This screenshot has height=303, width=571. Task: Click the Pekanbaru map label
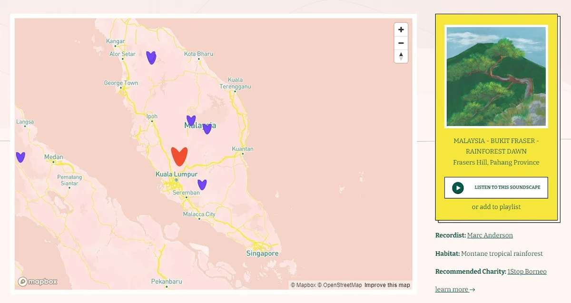pos(167,282)
